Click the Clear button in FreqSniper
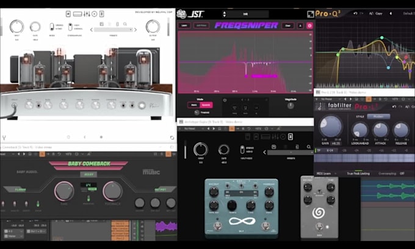 (287, 26)
